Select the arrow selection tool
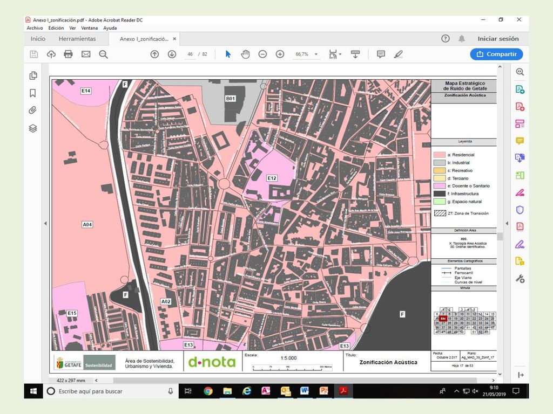This screenshot has height=414, width=553. (x=228, y=54)
